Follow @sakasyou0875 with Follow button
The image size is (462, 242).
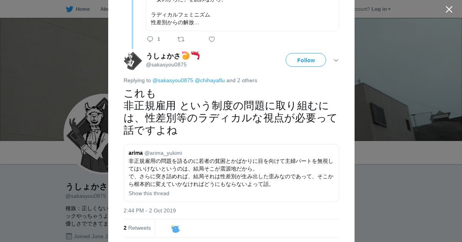pyautogui.click(x=306, y=60)
